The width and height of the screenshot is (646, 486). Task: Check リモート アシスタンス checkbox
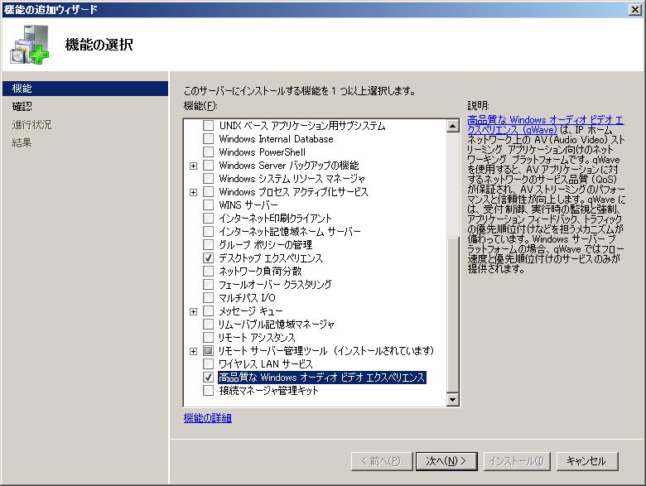[209, 338]
